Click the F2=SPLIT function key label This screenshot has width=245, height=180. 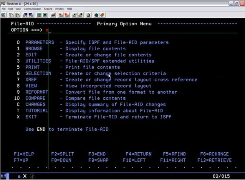pyautogui.click(x=62, y=154)
